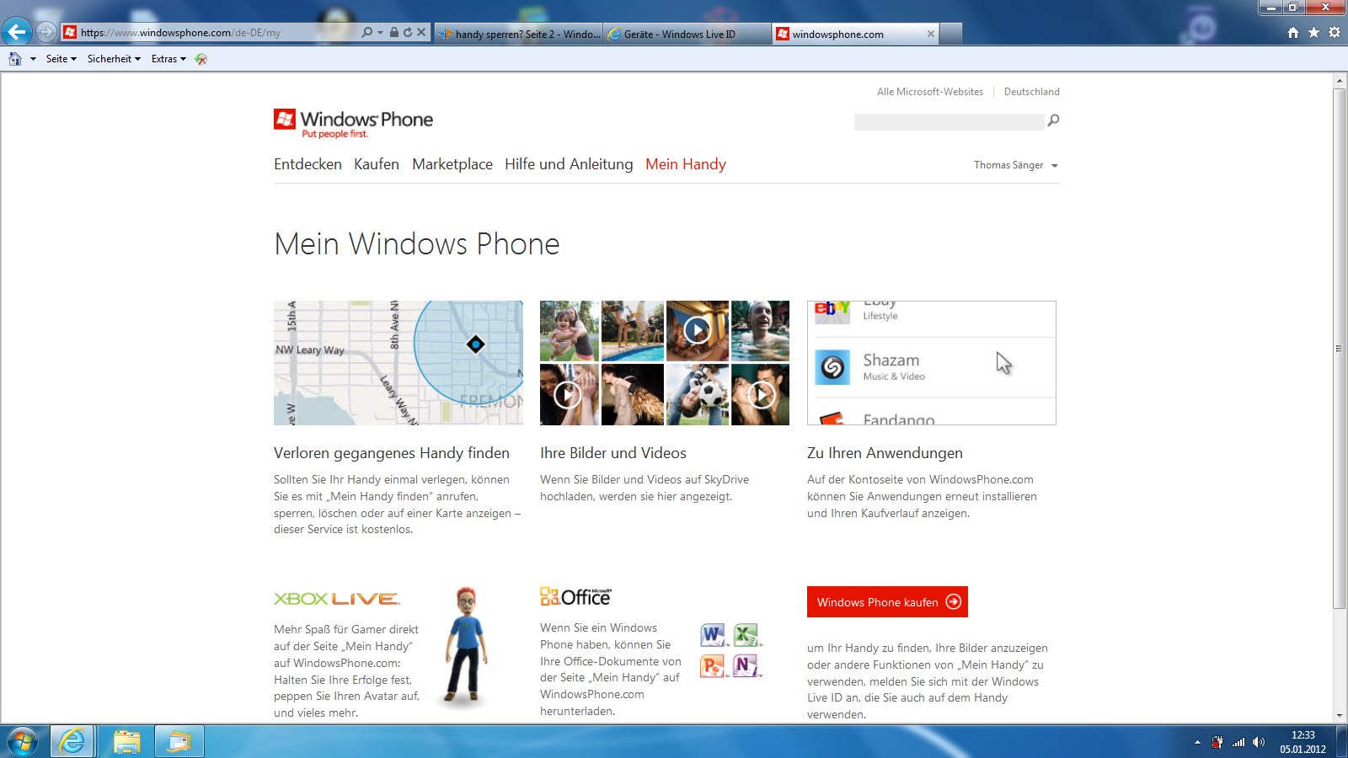
Task: Click the PowerPoint document icon
Action: pos(713,666)
